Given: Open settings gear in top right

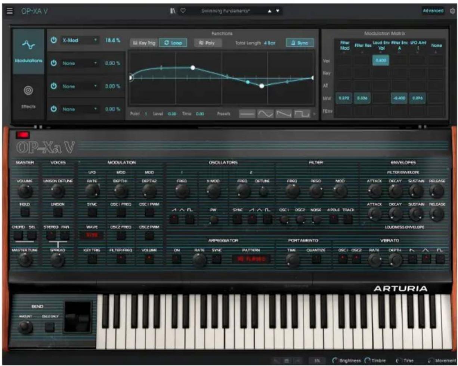Looking at the screenshot, I should point(452,11).
